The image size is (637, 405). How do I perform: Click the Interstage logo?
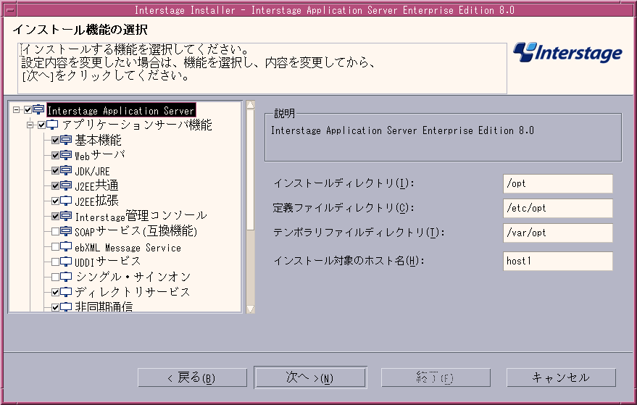coord(567,52)
